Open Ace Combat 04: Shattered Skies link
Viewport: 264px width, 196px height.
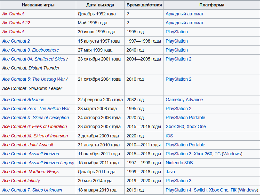(34, 59)
